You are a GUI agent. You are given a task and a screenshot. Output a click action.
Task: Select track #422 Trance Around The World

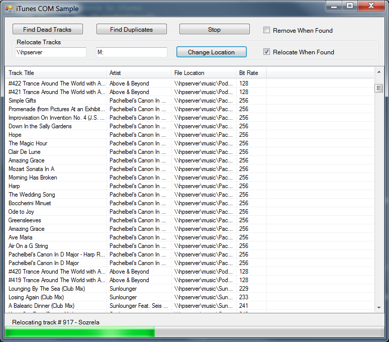(189, 83)
